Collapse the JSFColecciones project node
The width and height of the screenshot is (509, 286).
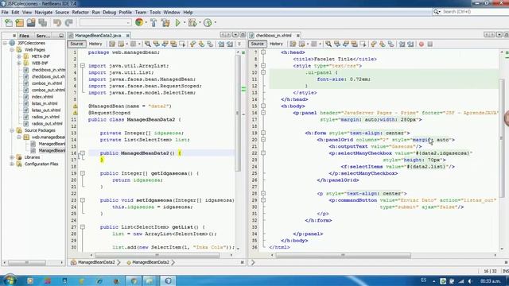click(x=5, y=43)
